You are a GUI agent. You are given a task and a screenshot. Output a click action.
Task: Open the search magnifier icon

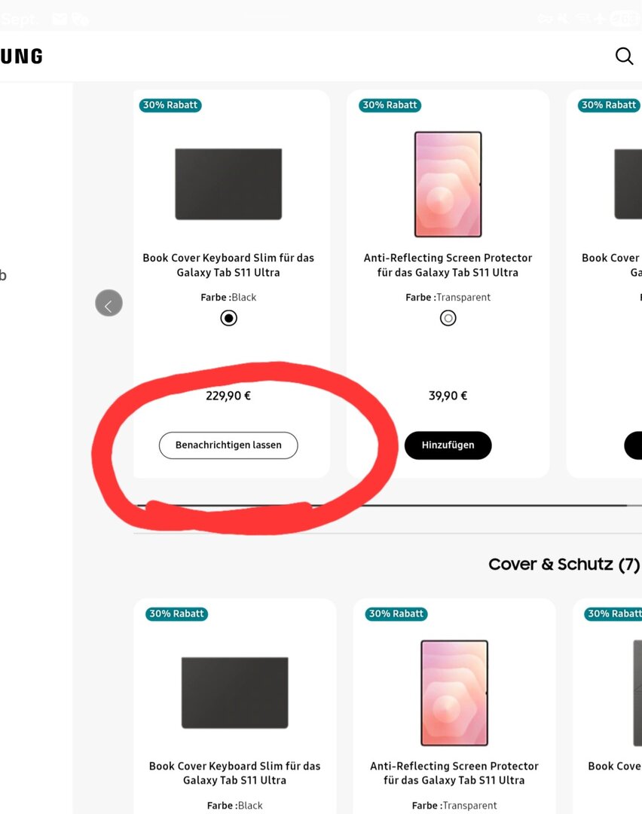[624, 57]
